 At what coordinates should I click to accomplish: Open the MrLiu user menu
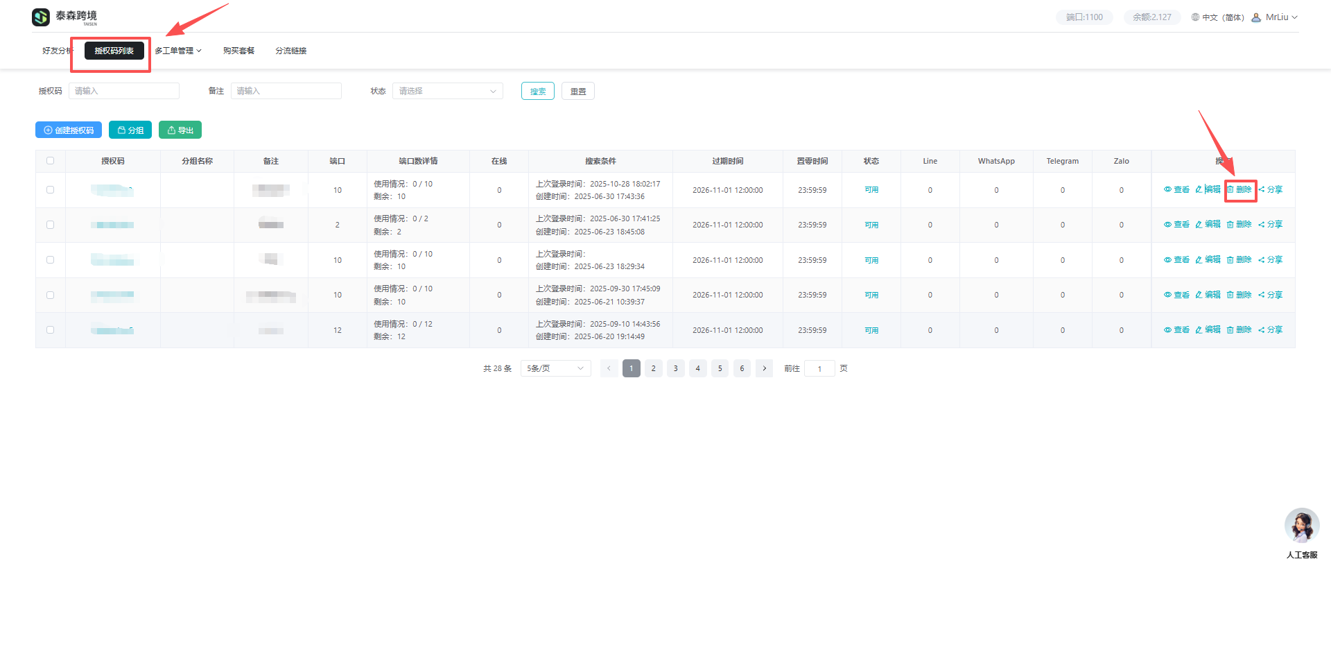[1276, 17]
